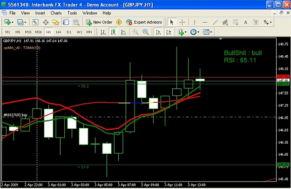Select the horizontal line tool
The height and width of the screenshot is (189, 291).
click(x=205, y=22)
